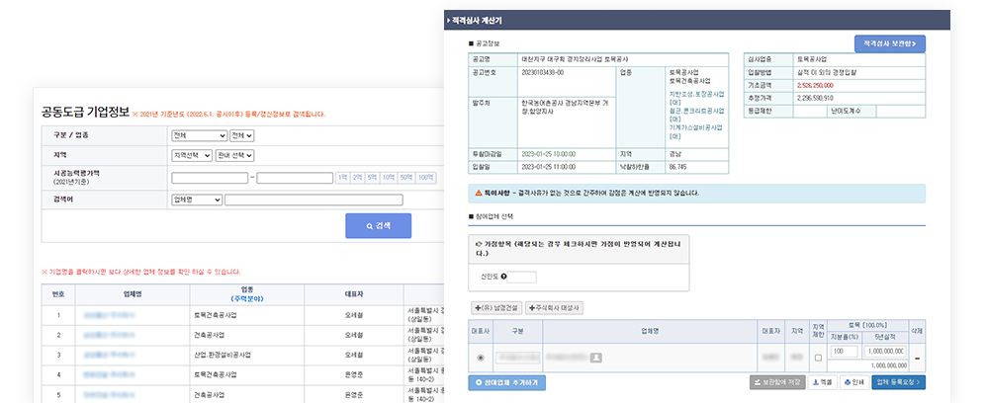Open the 지역선택 region dropdown

[192, 155]
